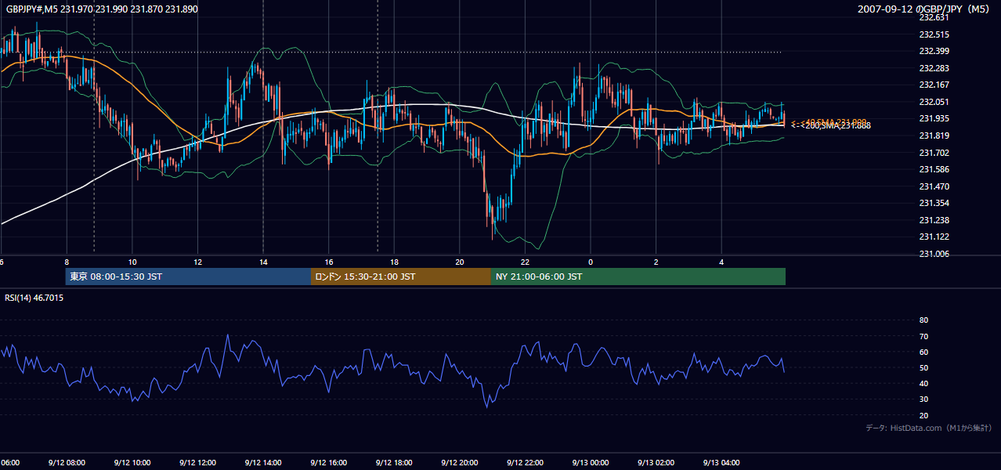Click the 9/12 10:00 time axis label

[x=132, y=463]
